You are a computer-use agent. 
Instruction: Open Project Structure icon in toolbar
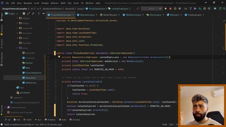point(215,8)
